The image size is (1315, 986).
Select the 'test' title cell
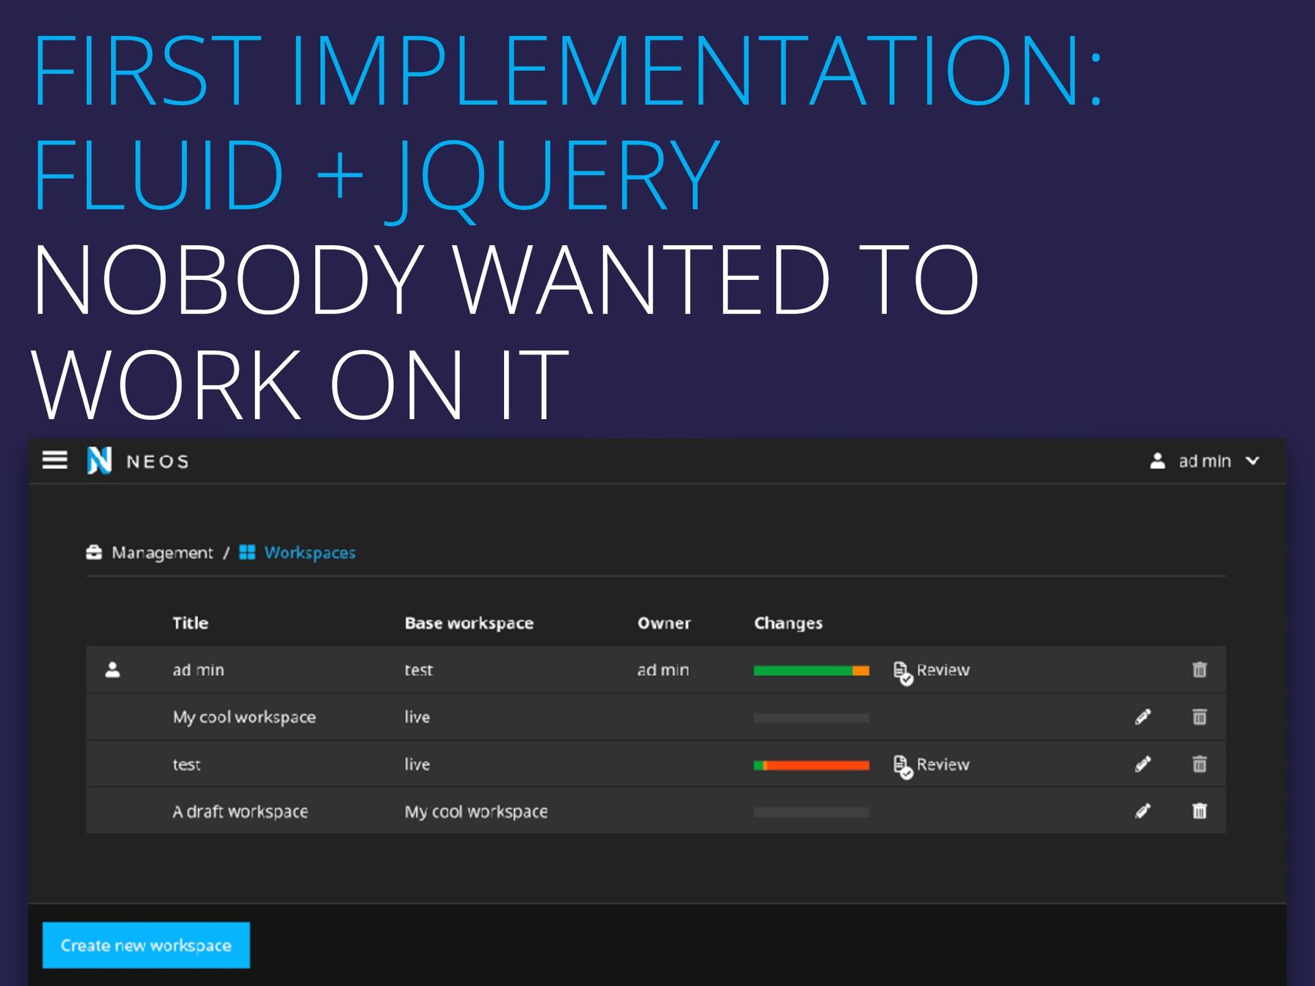186,764
